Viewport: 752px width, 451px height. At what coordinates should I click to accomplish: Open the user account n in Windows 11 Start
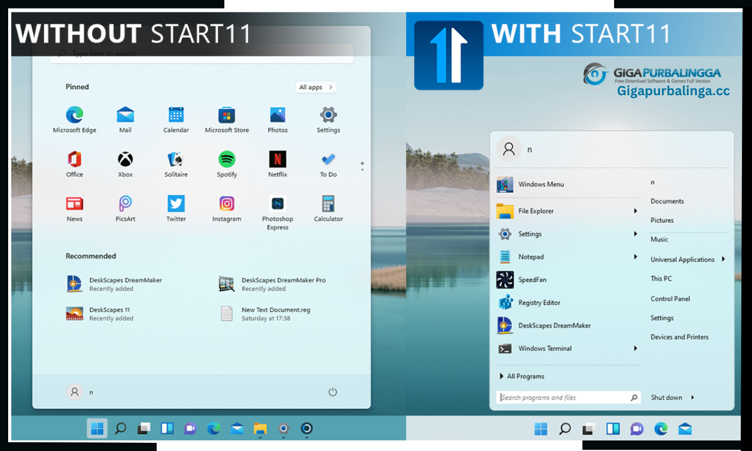[x=80, y=392]
